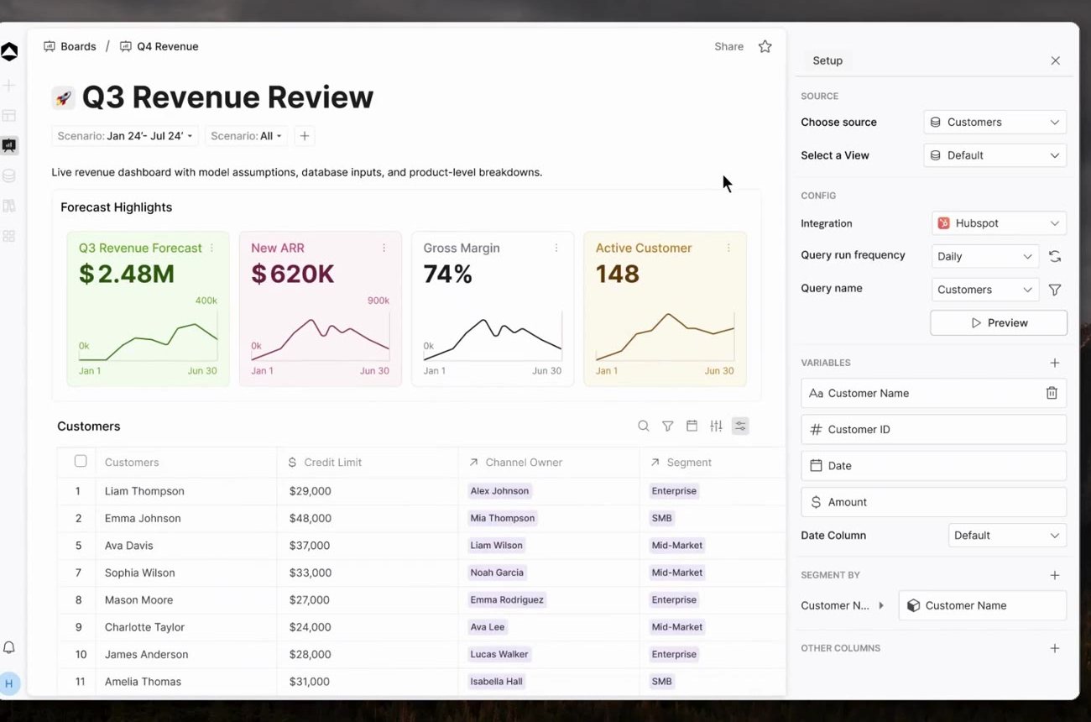Select Liam Thompson customer row
Screen dimensions: 1091x722
pyautogui.click(x=421, y=491)
